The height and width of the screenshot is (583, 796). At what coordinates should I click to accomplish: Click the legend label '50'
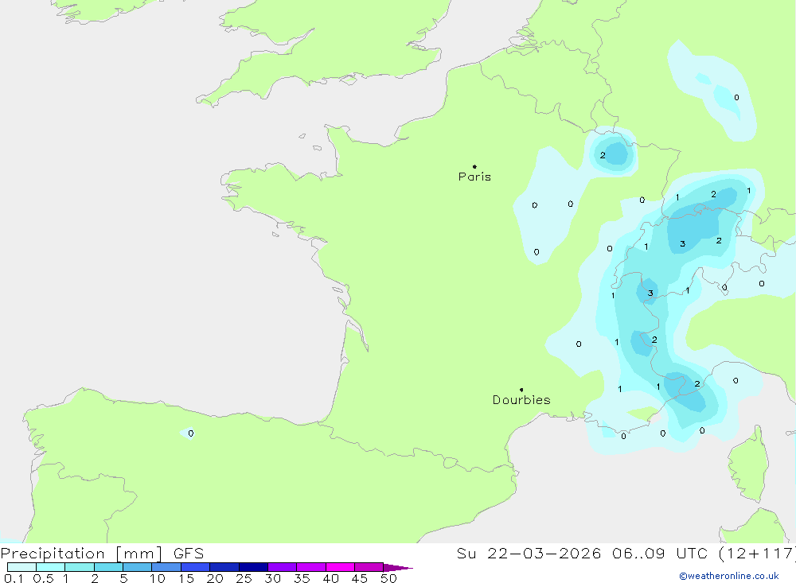[x=388, y=578]
